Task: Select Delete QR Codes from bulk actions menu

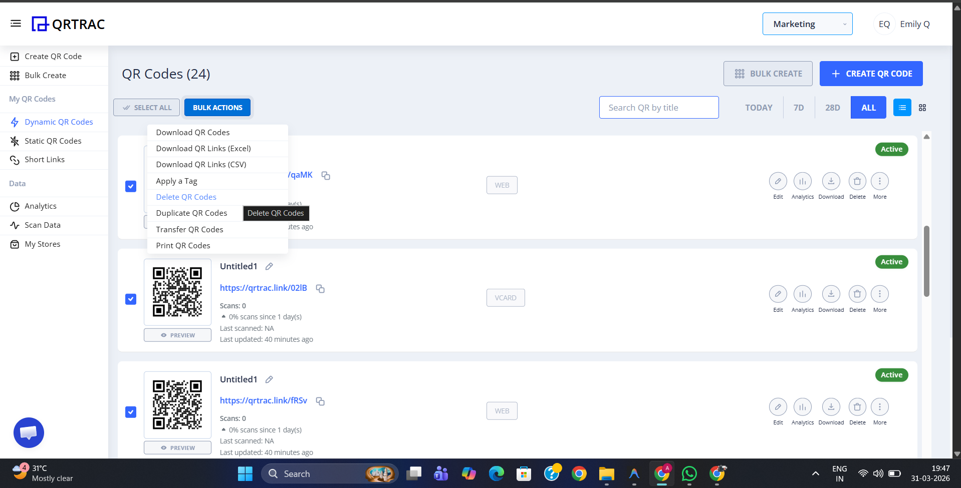Action: tap(186, 197)
